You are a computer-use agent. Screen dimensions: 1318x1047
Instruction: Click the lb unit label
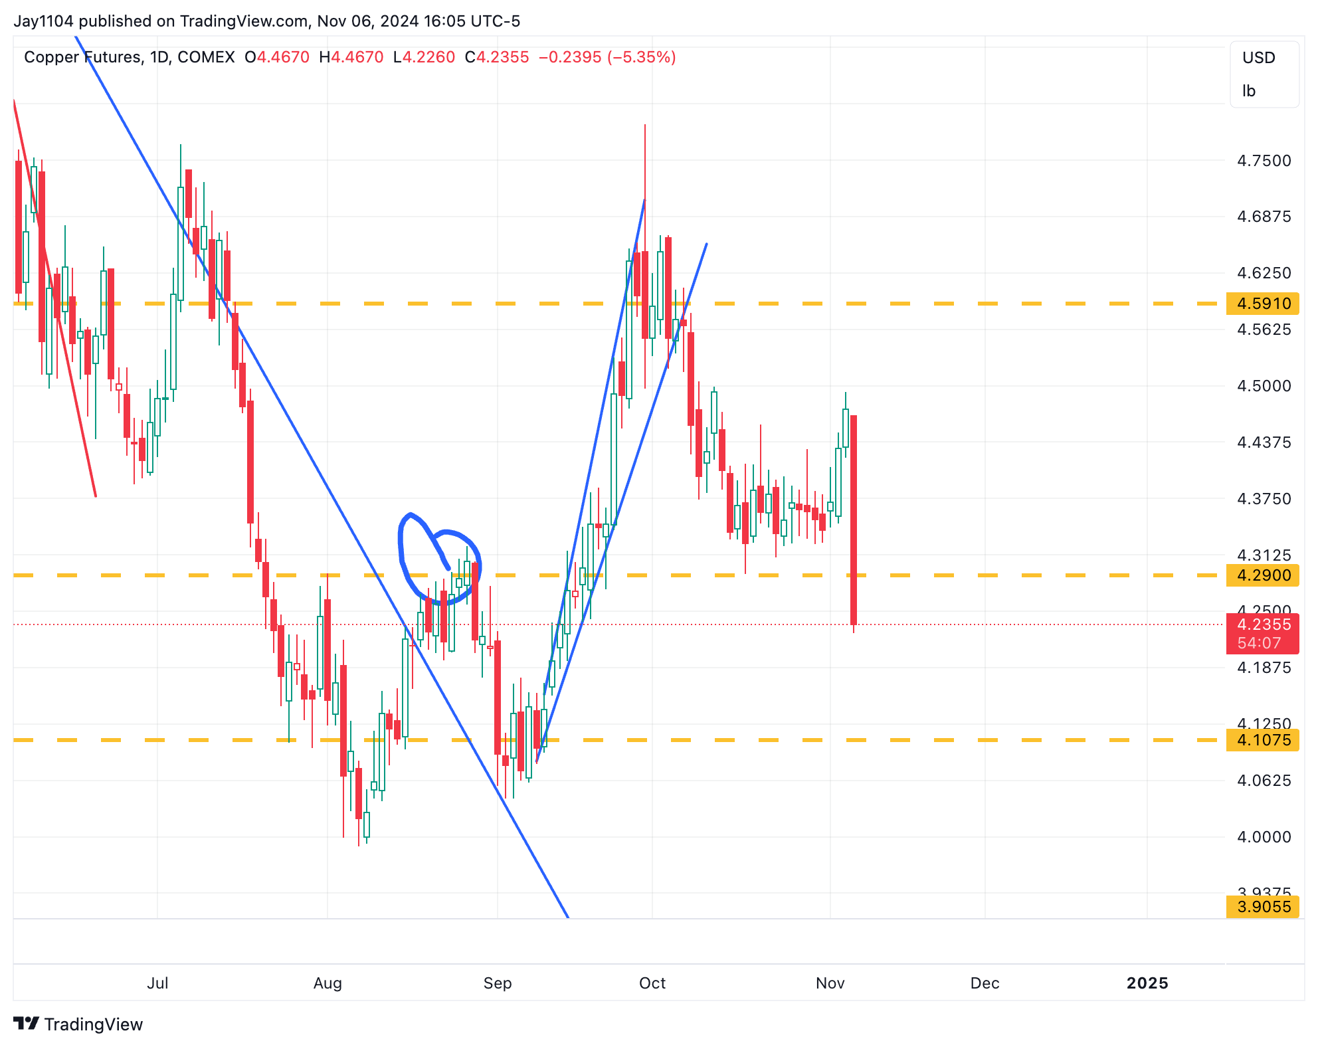click(x=1249, y=91)
